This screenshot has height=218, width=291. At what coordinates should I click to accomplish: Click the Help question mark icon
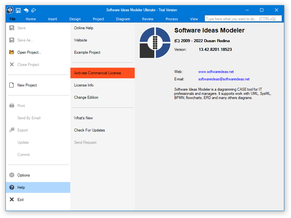coord(12,187)
